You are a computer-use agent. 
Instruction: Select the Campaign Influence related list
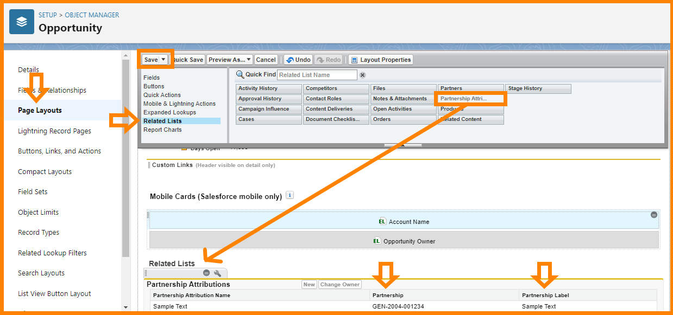(x=268, y=109)
